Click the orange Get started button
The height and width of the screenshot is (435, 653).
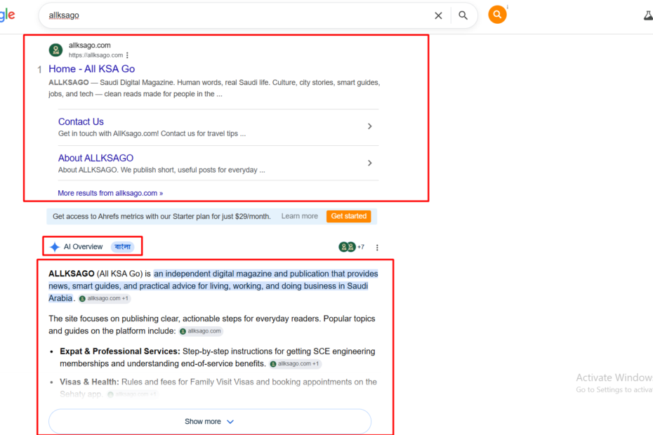pos(348,216)
